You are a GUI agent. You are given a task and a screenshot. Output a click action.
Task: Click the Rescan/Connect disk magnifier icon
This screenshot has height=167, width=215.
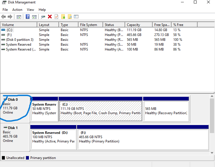pyautogui.click(x=43, y=17)
